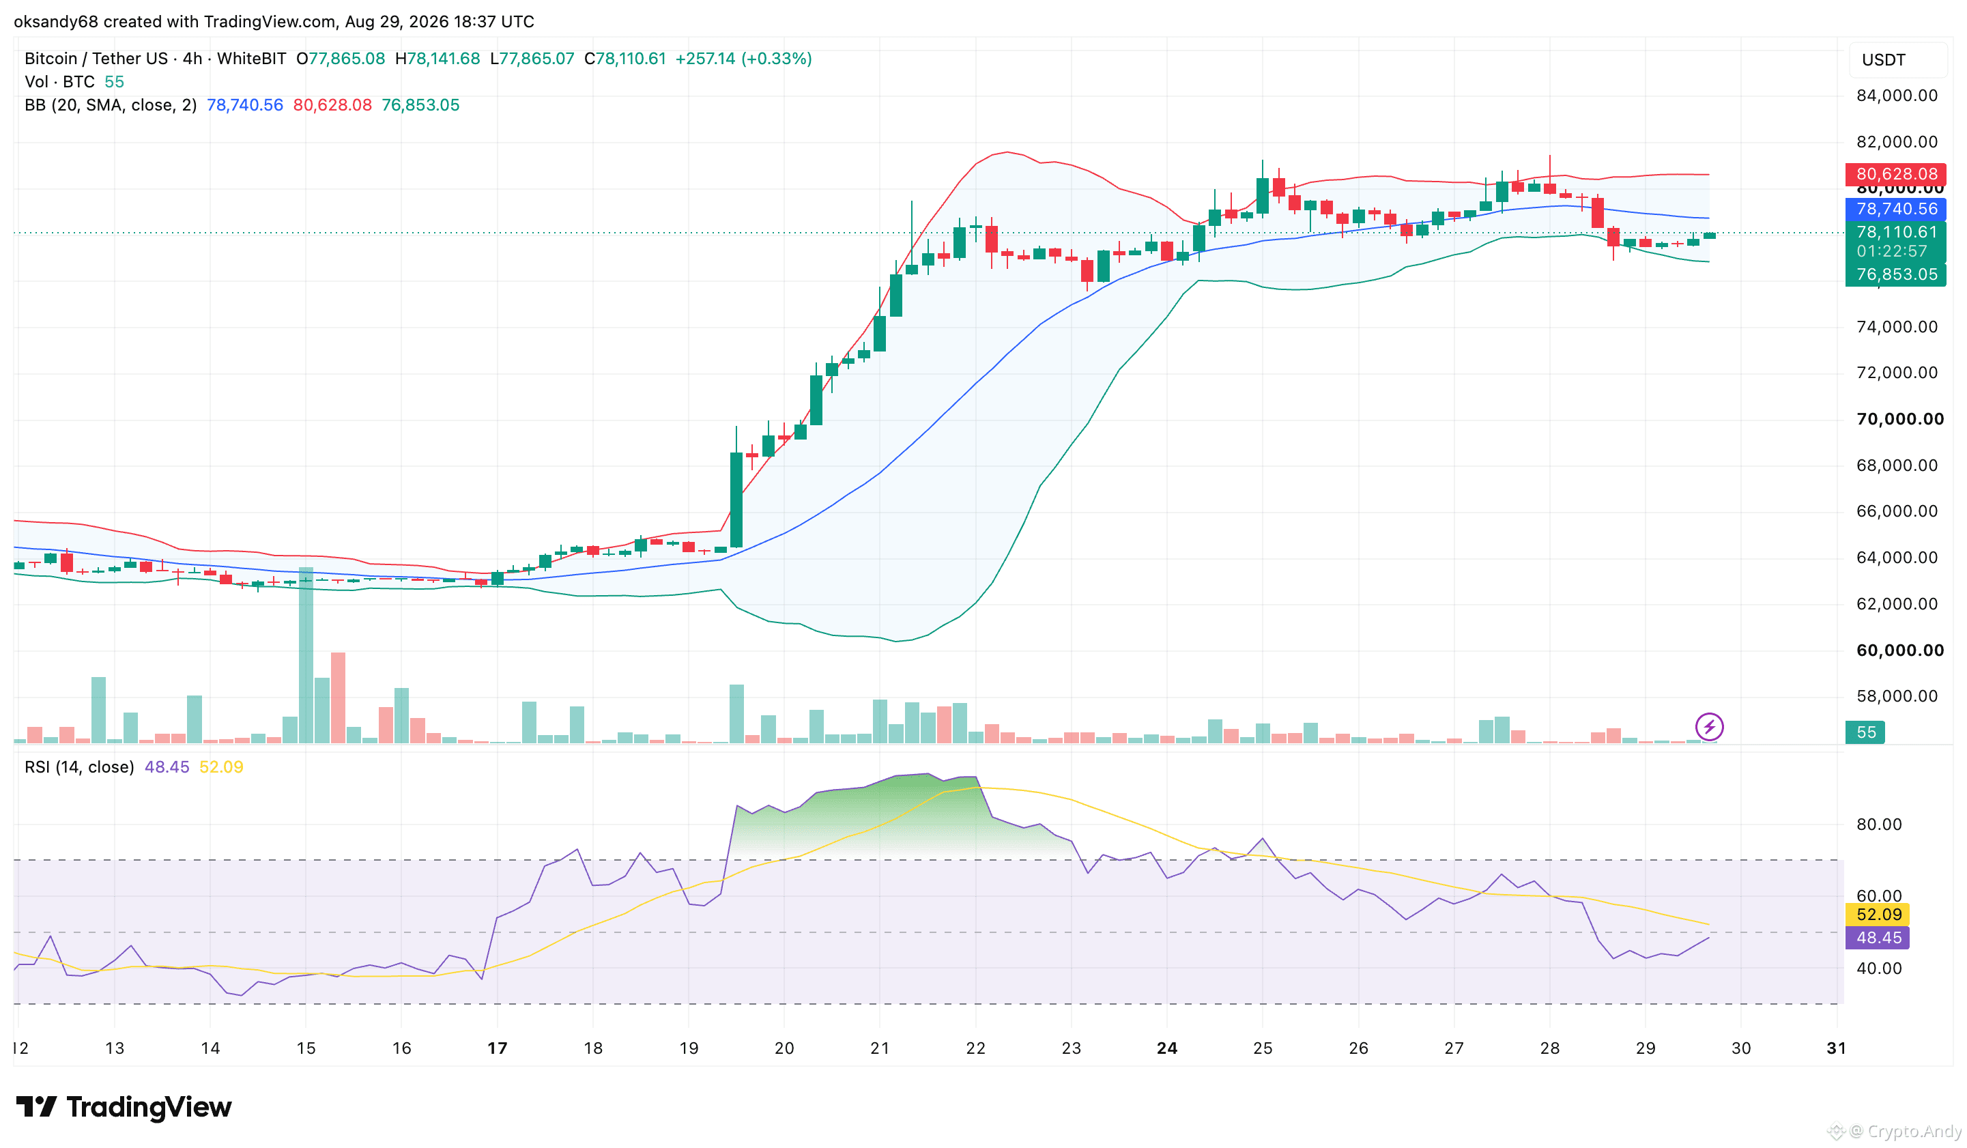Image resolution: width=1967 pixels, height=1148 pixels.
Task: Click the 72,000.00 price axis label
Action: [1897, 373]
